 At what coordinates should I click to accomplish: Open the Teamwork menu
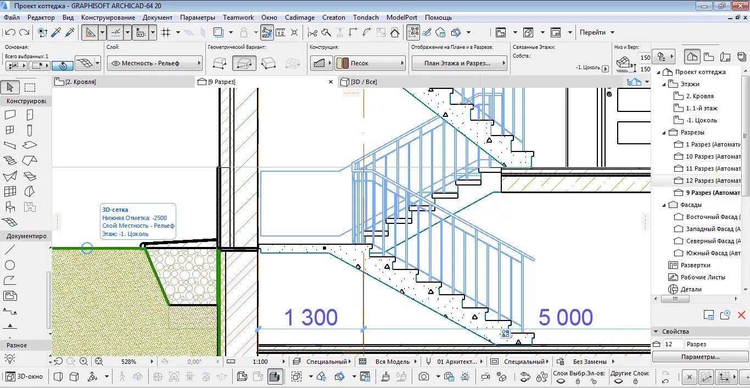click(238, 18)
